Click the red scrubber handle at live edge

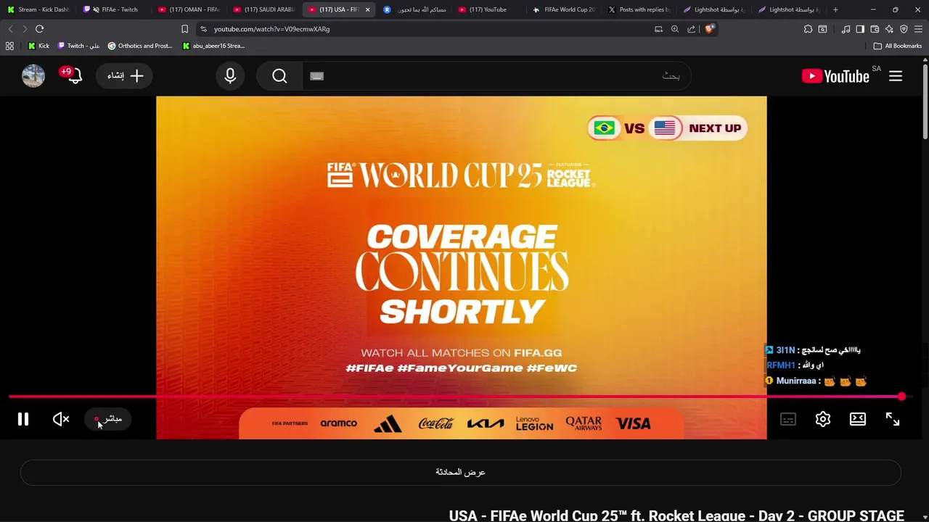click(901, 397)
